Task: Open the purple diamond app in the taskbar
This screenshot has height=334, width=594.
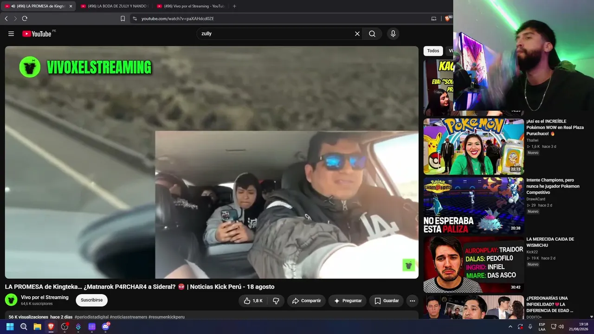Action: tap(78, 327)
